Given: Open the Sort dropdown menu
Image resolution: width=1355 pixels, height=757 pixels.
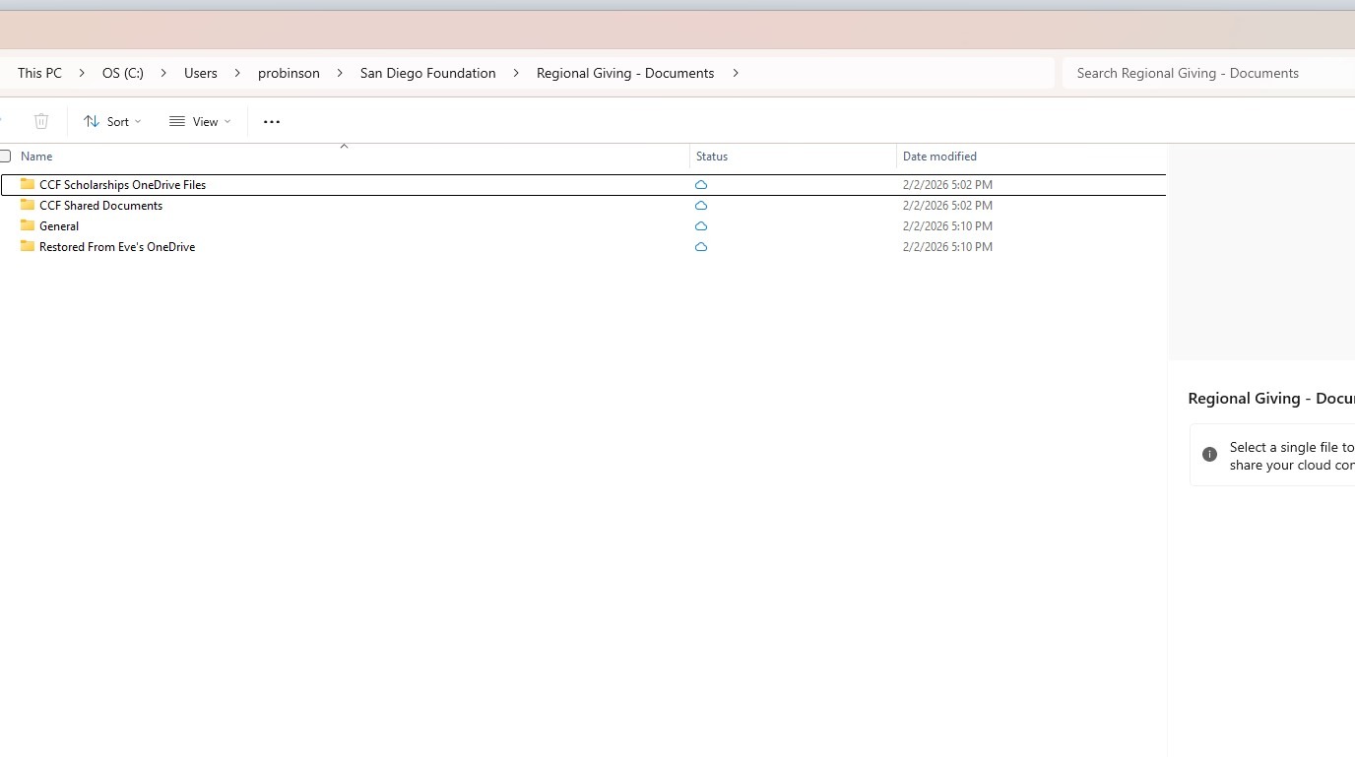Looking at the screenshot, I should 112,121.
